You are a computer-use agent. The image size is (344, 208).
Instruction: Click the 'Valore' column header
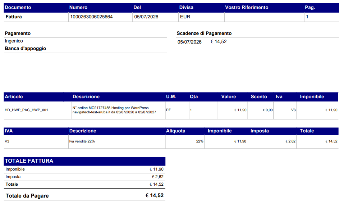pyautogui.click(x=228, y=97)
